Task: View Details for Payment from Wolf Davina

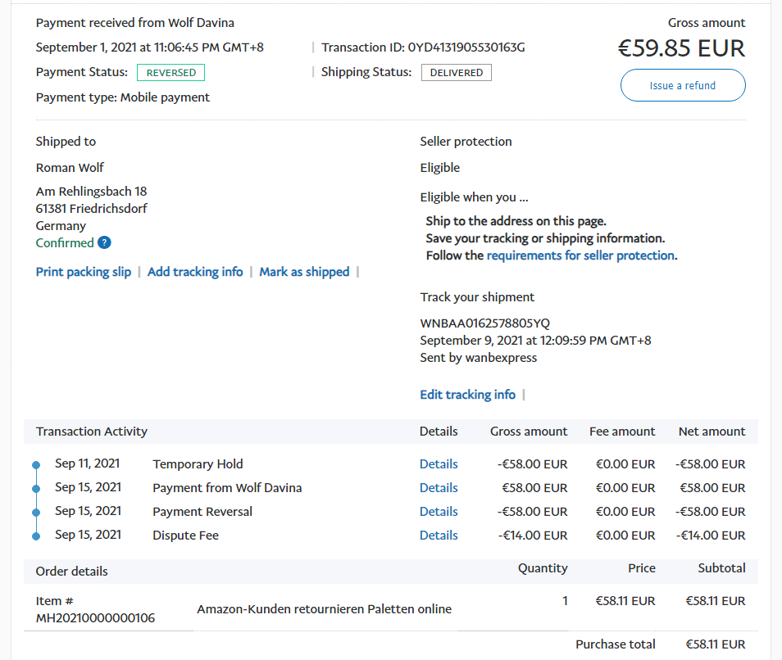Action: click(439, 488)
